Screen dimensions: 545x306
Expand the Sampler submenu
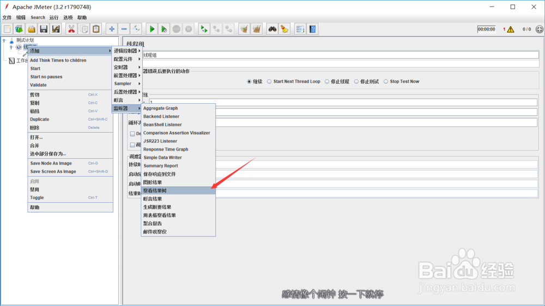point(127,84)
